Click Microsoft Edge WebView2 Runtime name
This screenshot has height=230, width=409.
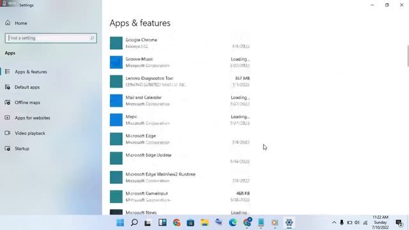[x=160, y=174]
